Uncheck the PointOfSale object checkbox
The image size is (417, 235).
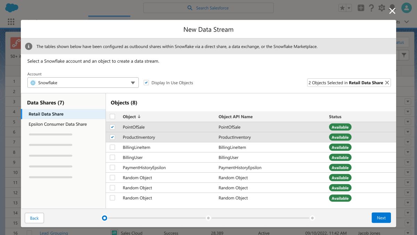[112, 127]
